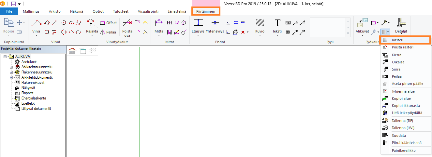
Task: Collapse the ALIKUVA root folder
Action: click(5, 57)
